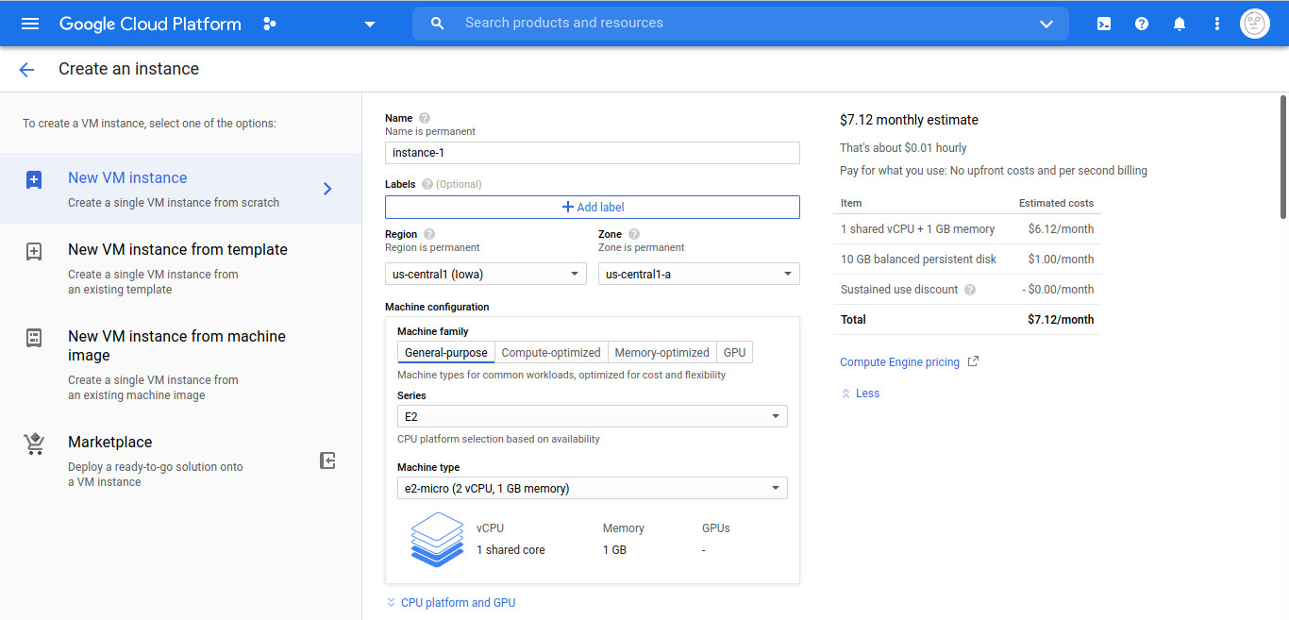Switch to the GPU machine family tab
Viewport: 1289px width, 620px height.
(x=735, y=353)
